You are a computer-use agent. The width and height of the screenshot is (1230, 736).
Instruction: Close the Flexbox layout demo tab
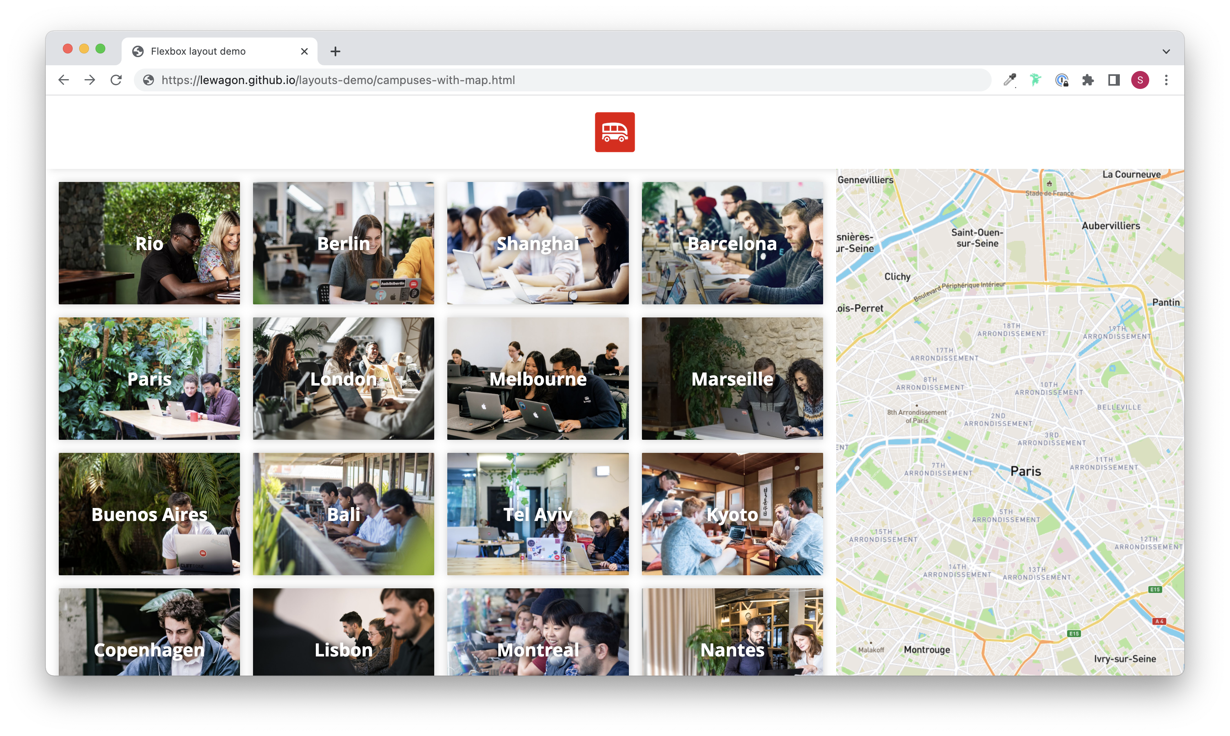304,51
